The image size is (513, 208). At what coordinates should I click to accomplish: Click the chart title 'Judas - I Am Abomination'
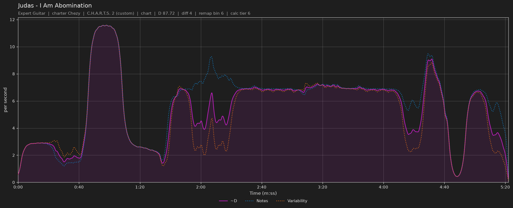pos(55,6)
